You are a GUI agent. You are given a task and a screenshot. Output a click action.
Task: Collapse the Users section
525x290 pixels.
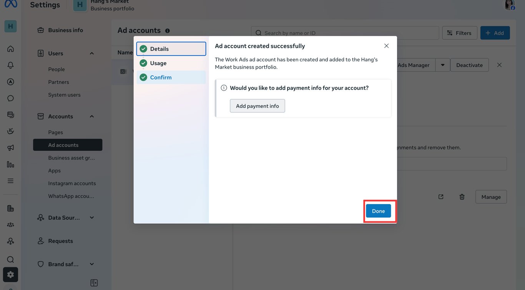pyautogui.click(x=92, y=53)
